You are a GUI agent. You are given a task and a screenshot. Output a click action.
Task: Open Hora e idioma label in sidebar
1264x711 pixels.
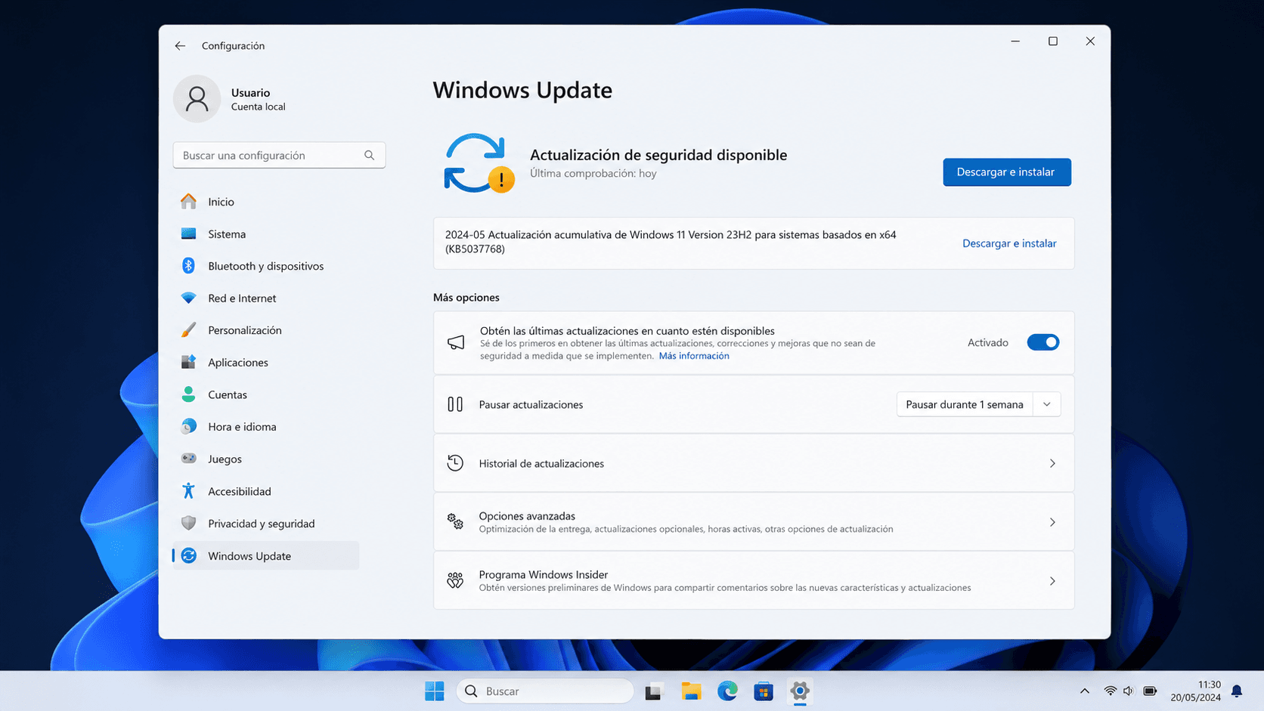tap(242, 427)
